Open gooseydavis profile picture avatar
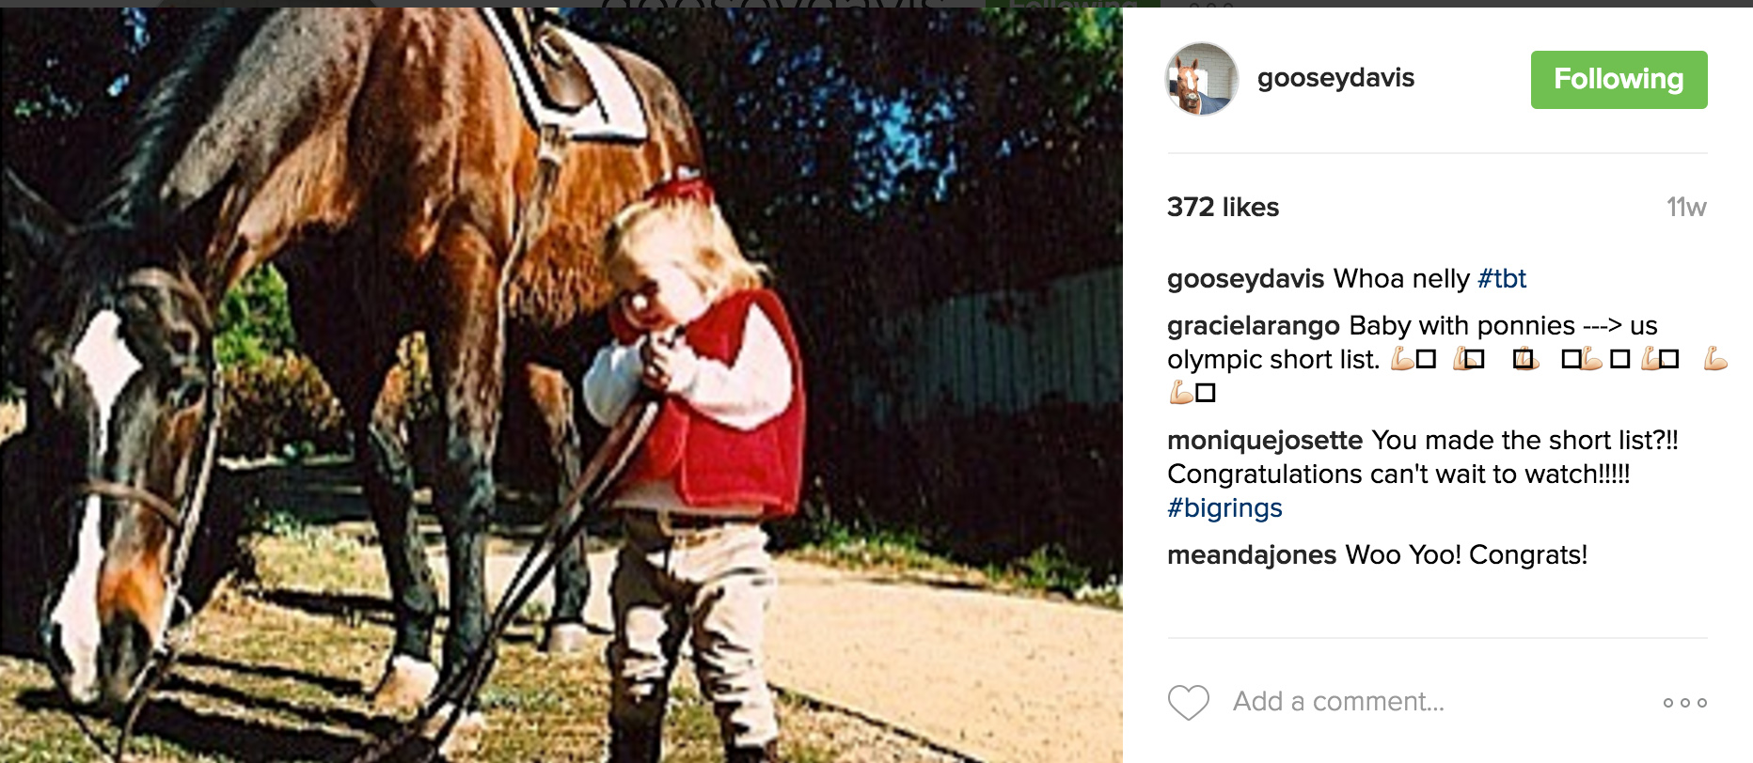 1202,79
